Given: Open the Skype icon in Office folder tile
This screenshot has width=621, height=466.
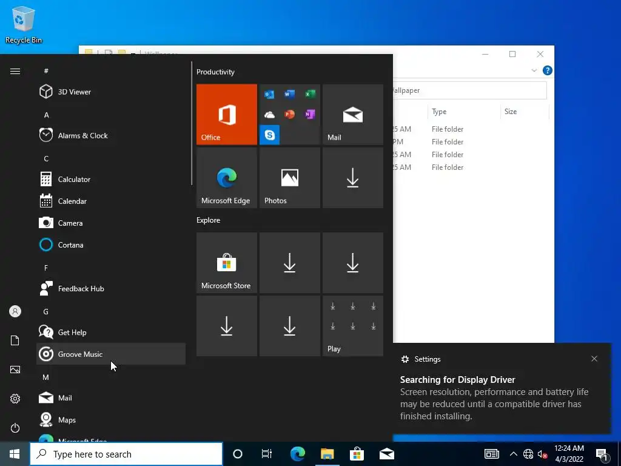Looking at the screenshot, I should point(269,135).
